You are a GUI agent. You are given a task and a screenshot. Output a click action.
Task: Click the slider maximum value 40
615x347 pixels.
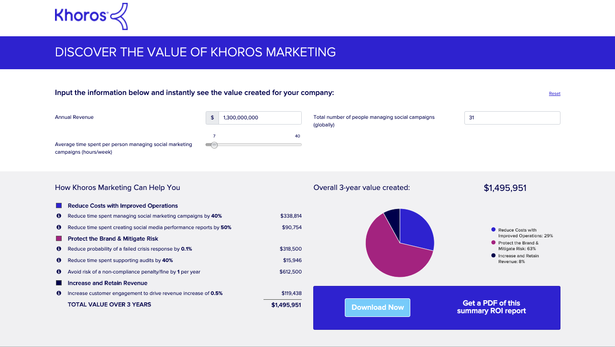297,136
